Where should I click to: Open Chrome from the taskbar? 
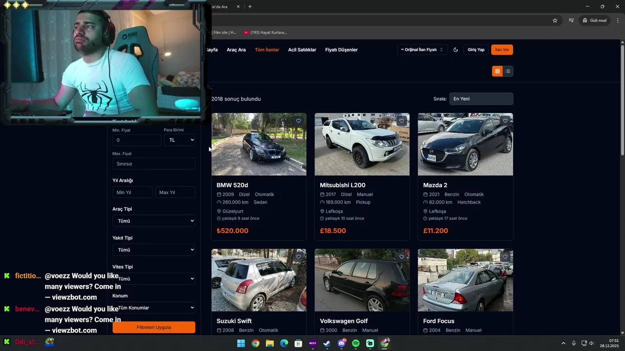[x=255, y=343]
